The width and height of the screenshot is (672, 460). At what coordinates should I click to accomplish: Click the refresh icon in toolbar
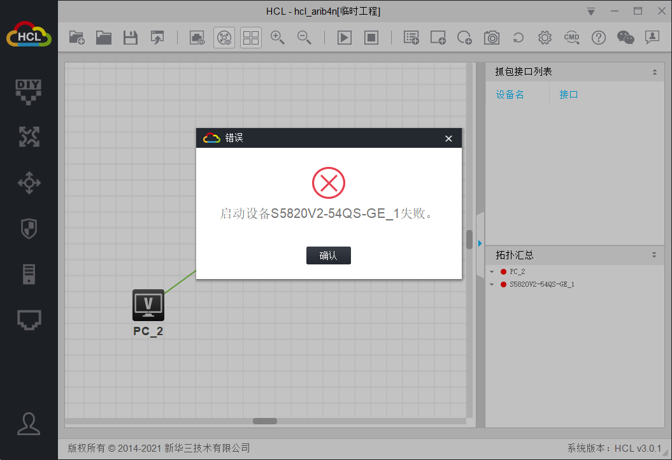[518, 38]
